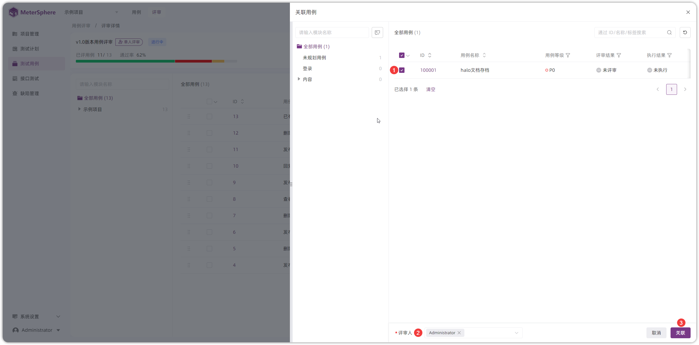Viewport: 699px width, 345px height.
Task: Uncheck the halo文档存档 case checkbox
Action: [402, 70]
